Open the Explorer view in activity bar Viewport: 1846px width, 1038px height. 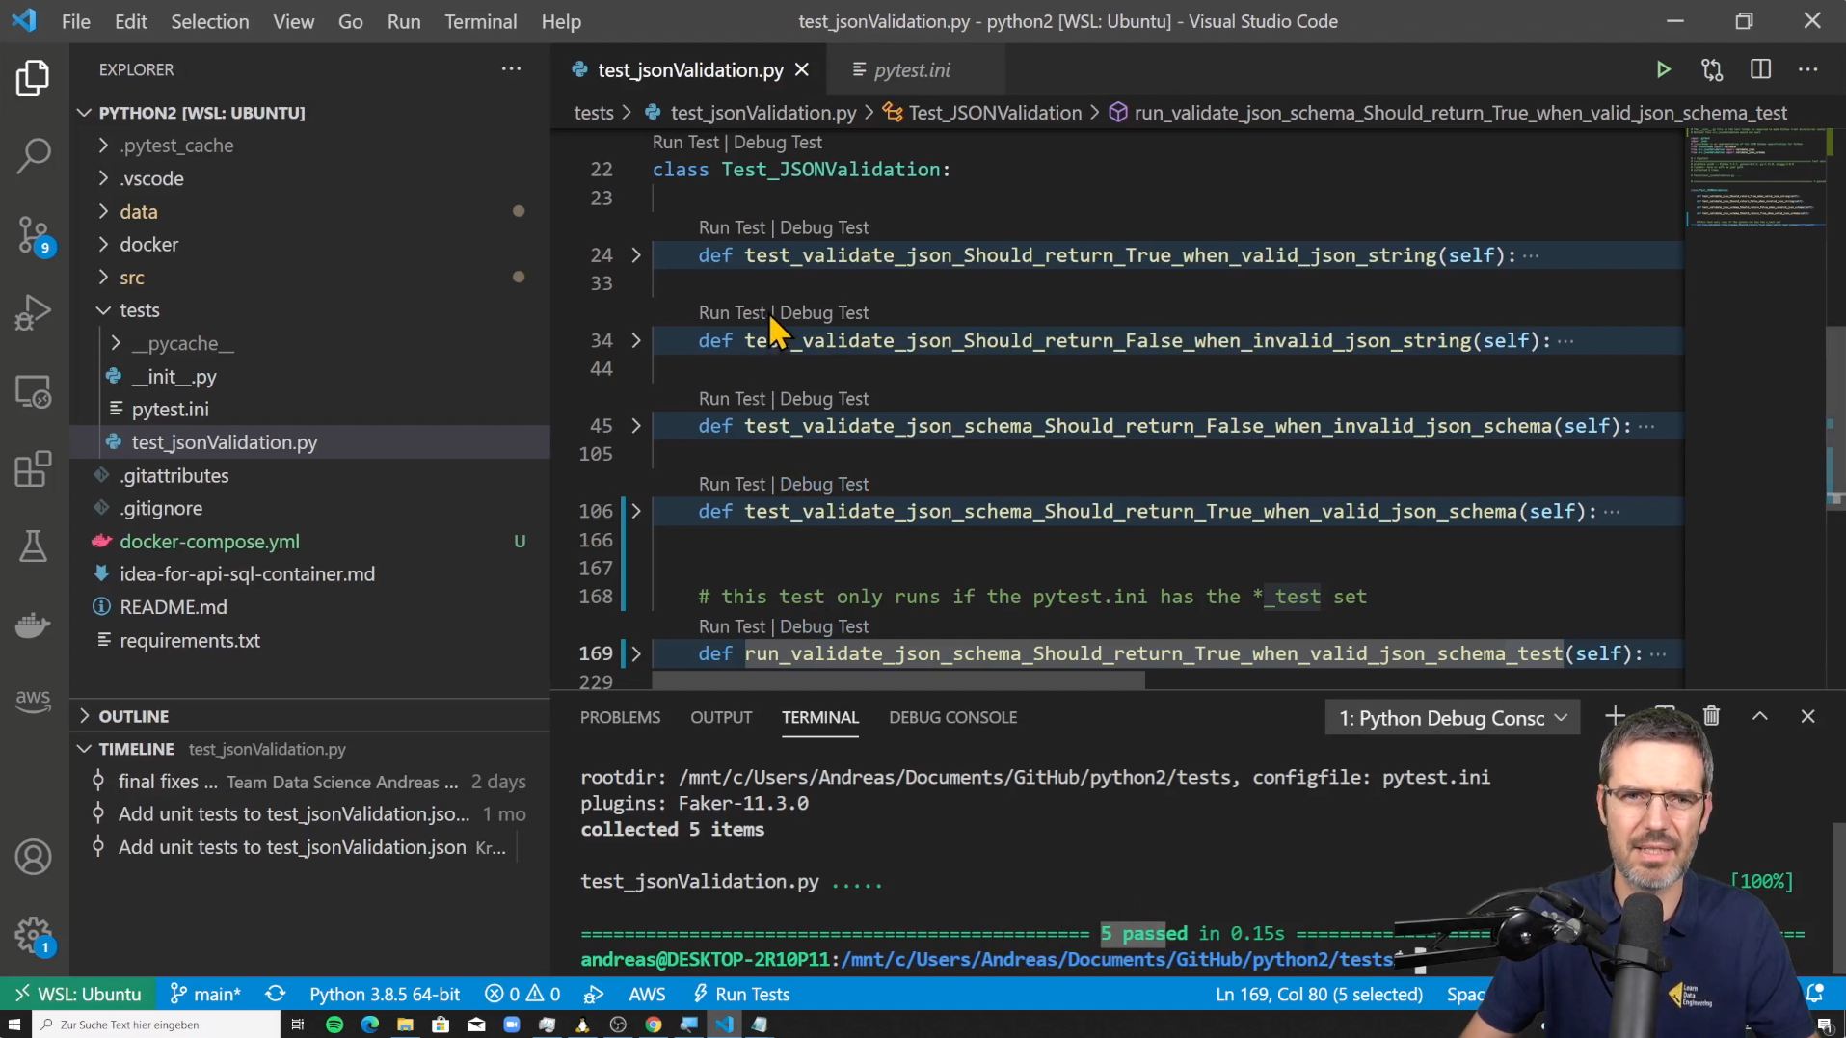point(33,78)
